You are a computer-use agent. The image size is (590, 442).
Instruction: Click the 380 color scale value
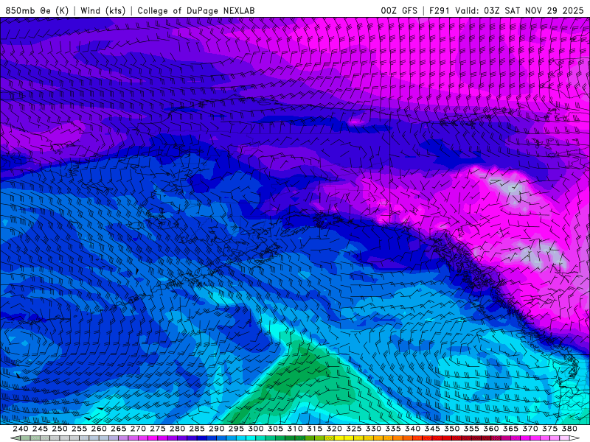tap(569, 429)
